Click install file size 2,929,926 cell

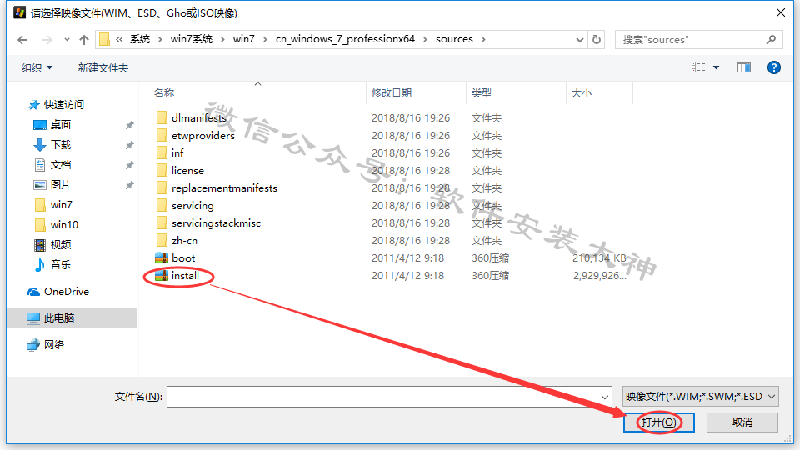599,276
